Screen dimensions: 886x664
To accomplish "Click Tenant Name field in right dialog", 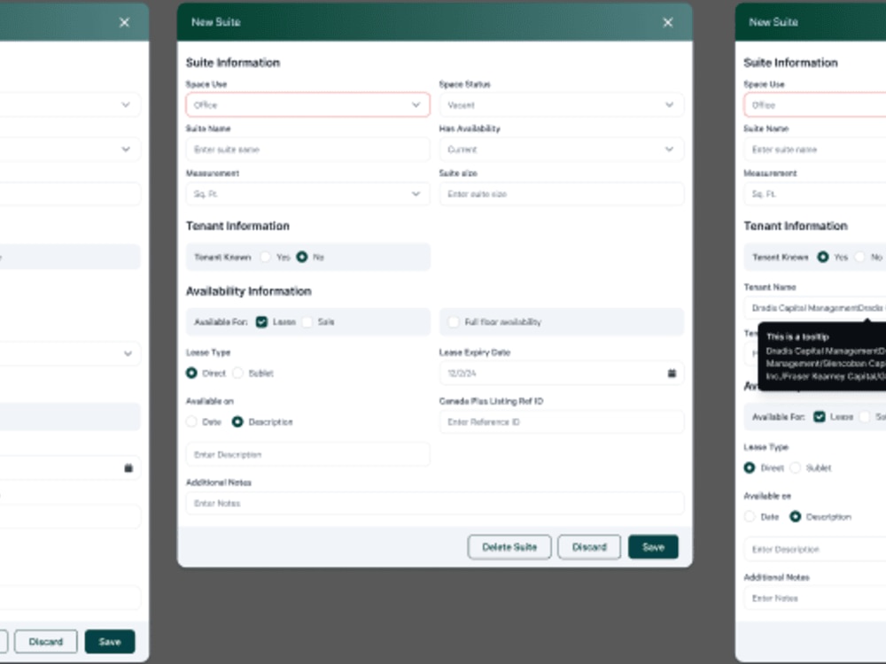I will (x=815, y=308).
